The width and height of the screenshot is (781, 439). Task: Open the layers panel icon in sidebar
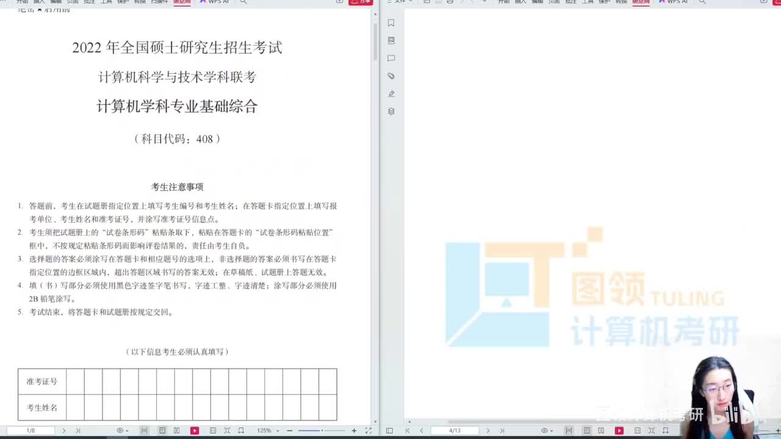click(391, 112)
